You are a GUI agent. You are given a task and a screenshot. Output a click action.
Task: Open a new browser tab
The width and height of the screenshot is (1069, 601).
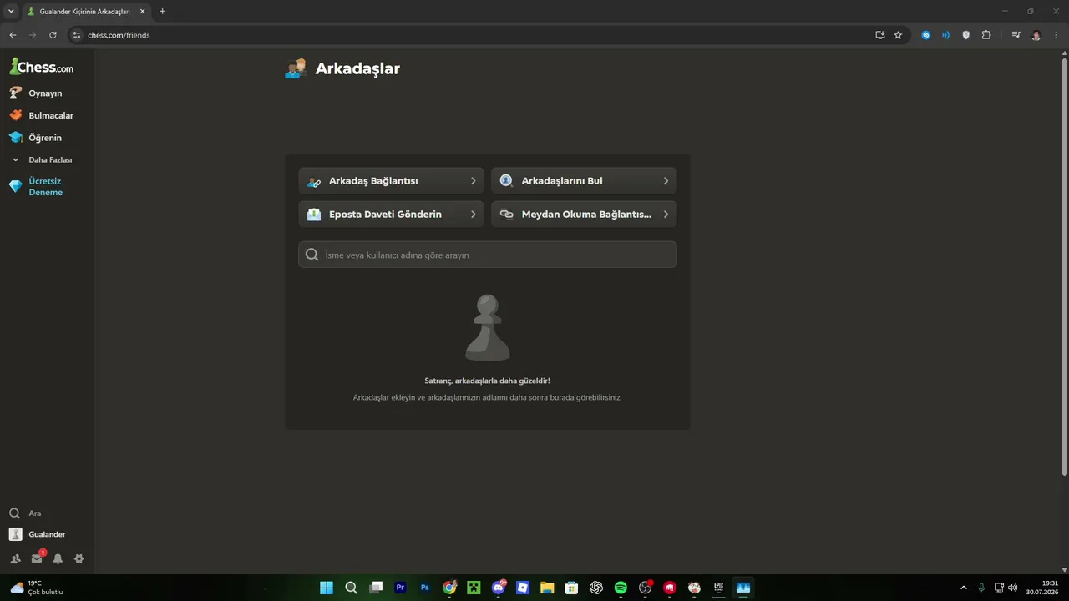point(162,12)
